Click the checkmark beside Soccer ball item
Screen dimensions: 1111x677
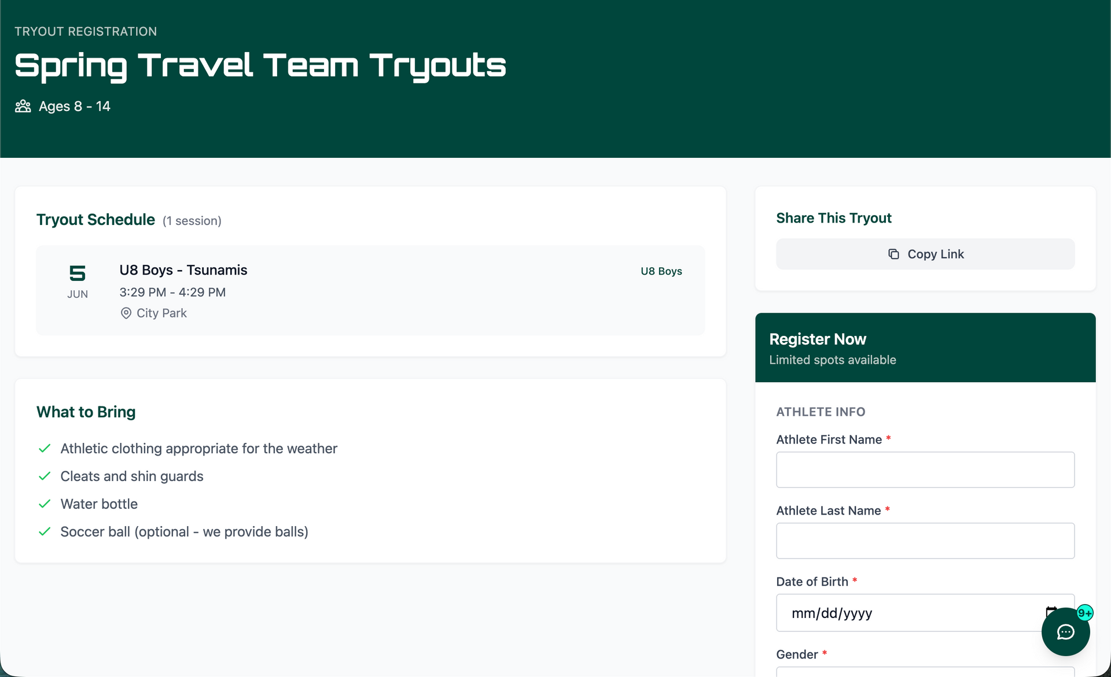(45, 532)
